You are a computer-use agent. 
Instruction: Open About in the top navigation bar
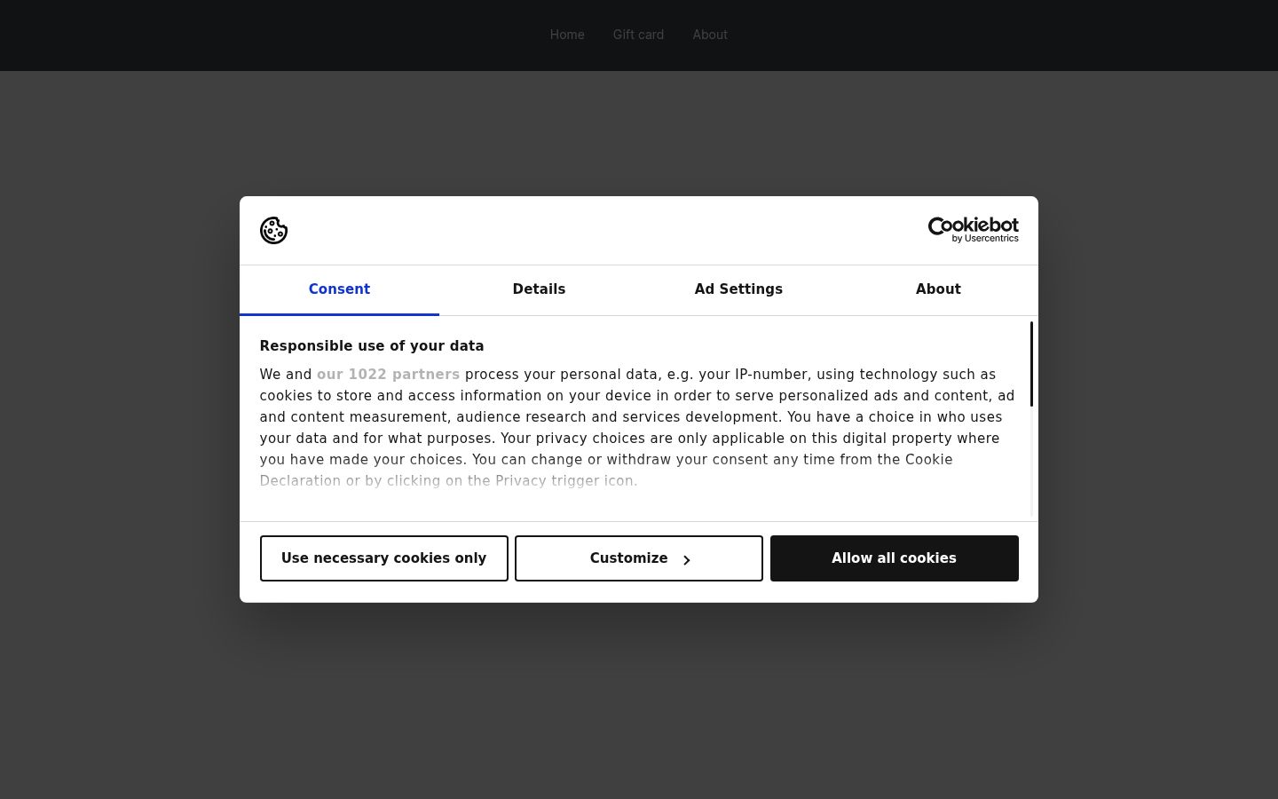(710, 35)
